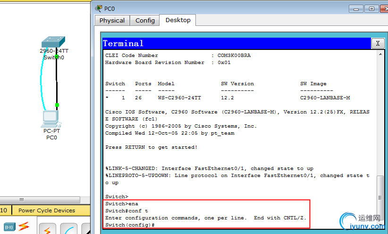The width and height of the screenshot is (388, 234).
Task: Pick the automatic connection type button
Action: [47, 229]
